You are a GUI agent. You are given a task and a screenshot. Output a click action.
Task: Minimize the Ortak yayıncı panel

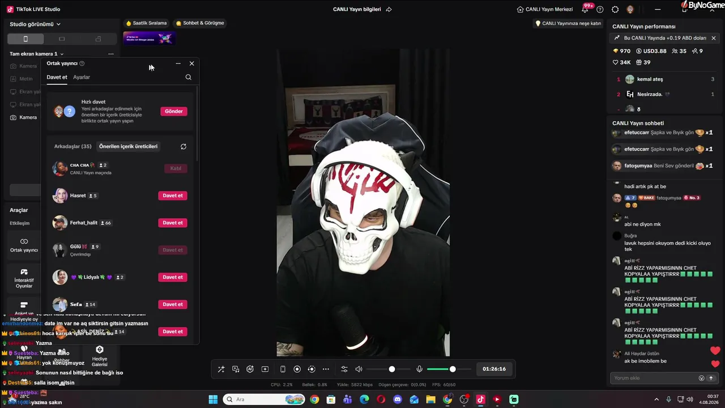click(x=178, y=63)
